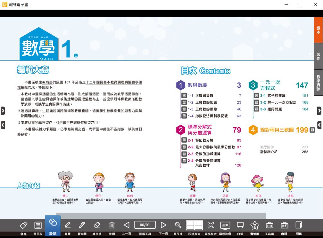The height and width of the screenshot is (238, 323).
Task: Click the 全刪 trash icon
Action: coord(112,225)
